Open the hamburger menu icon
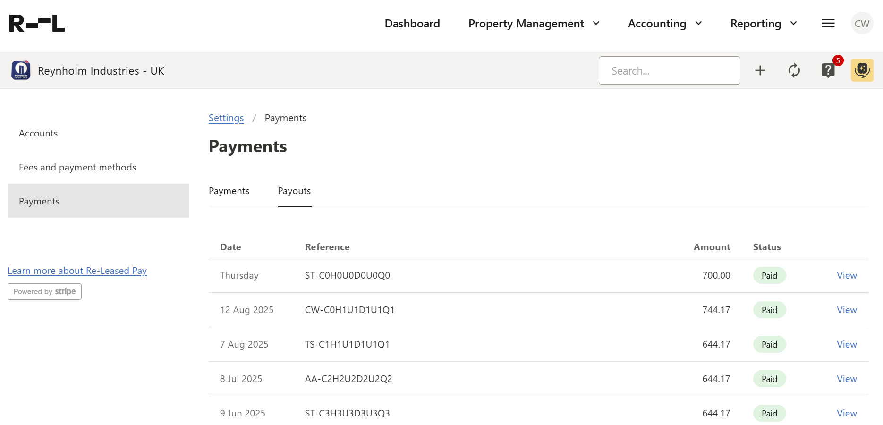 828,24
